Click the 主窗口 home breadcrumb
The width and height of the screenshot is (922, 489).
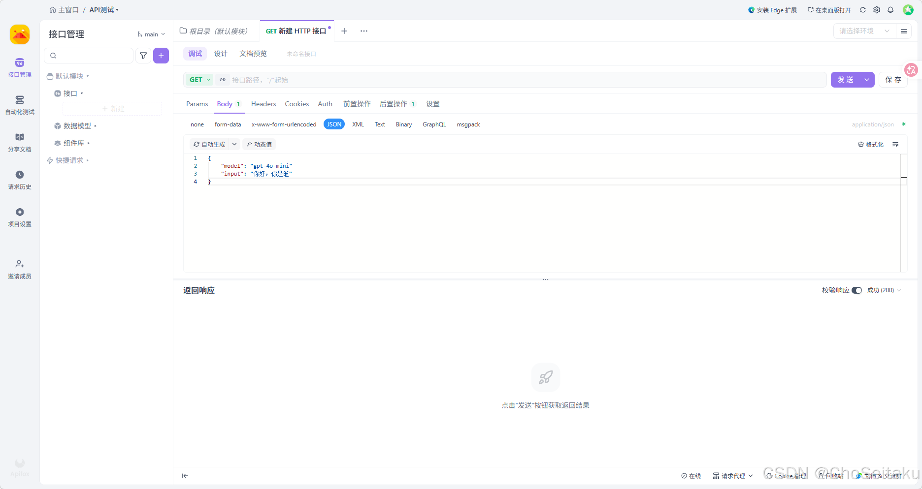(65, 10)
